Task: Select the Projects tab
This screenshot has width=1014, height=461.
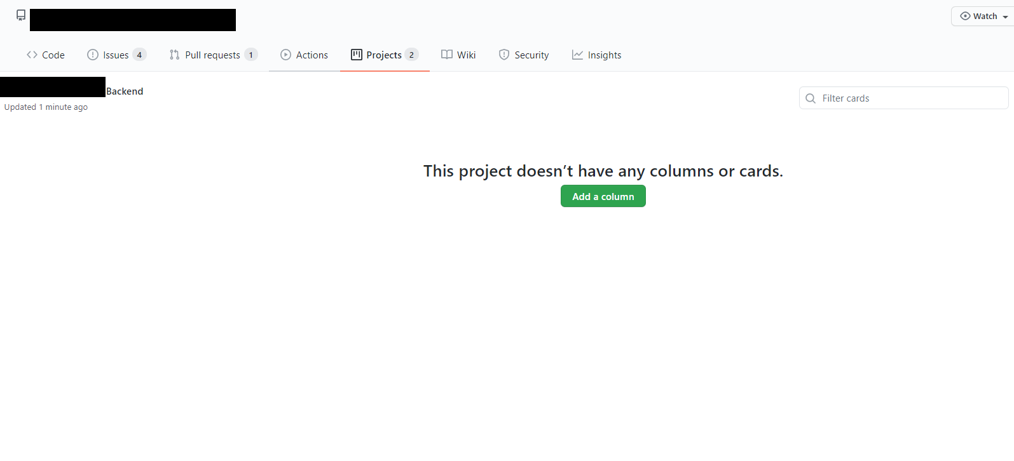Action: [385, 55]
